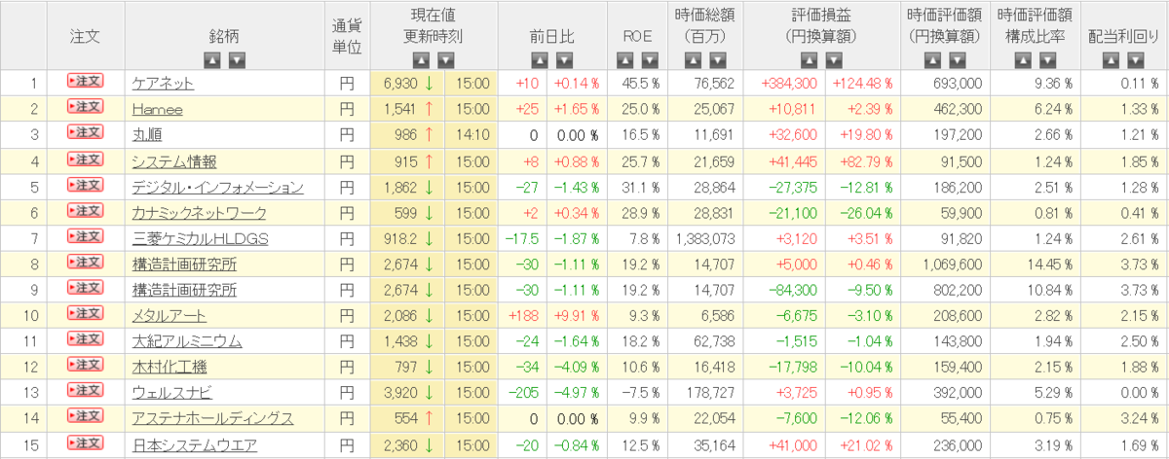Open 構造計画研究所 link in row 9
This screenshot has width=1169, height=459.
coord(184,290)
